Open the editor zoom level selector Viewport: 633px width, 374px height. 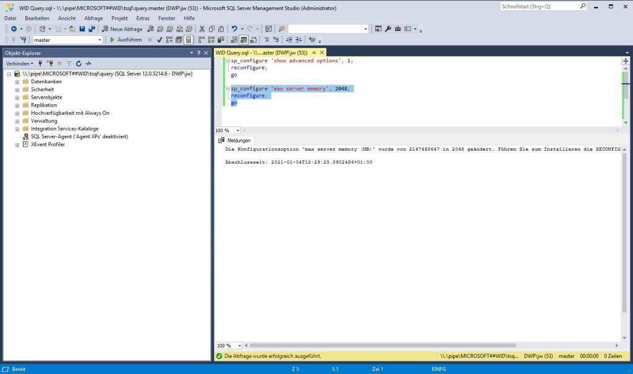coord(226,130)
